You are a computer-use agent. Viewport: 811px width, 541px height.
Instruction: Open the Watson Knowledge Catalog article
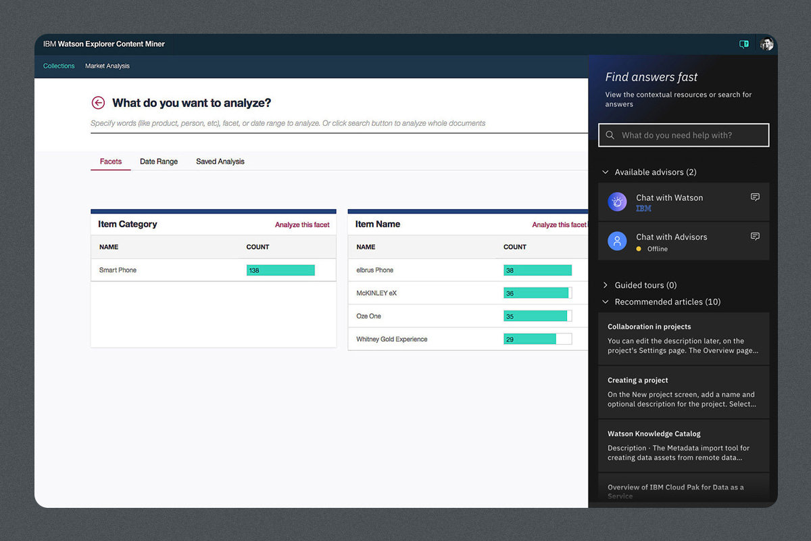pos(684,446)
